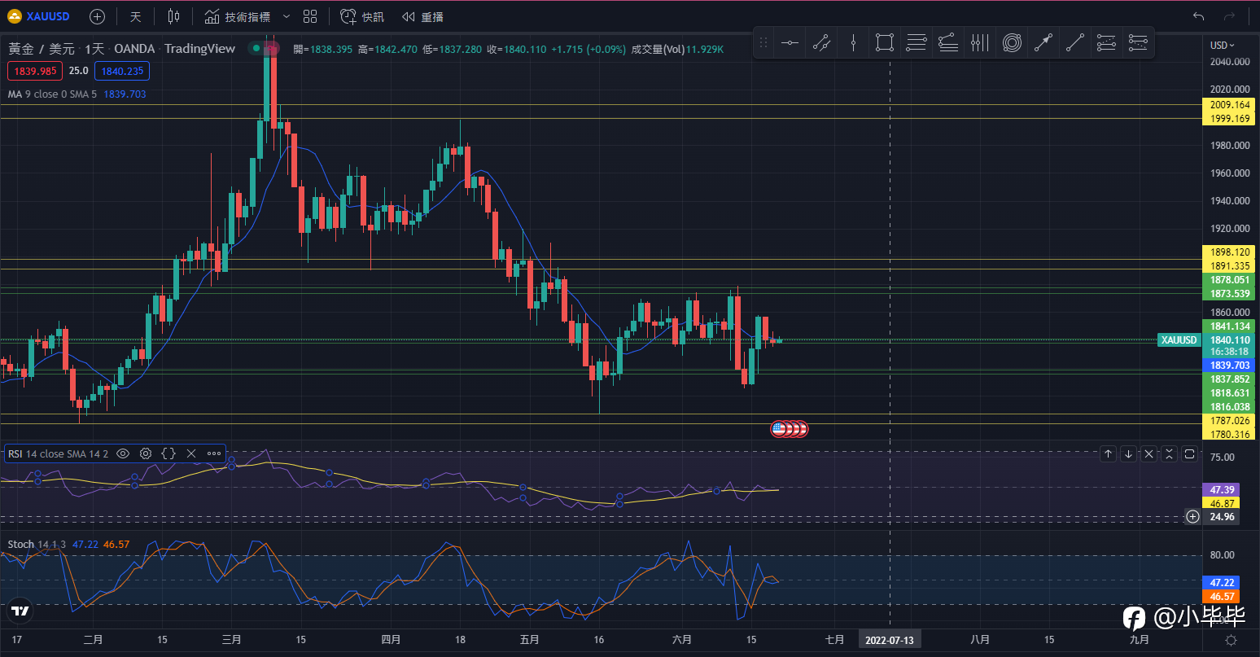Click the 黃金 / 美元 chart title

click(42, 49)
